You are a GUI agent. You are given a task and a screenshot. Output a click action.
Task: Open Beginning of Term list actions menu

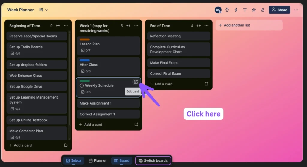click(x=66, y=26)
